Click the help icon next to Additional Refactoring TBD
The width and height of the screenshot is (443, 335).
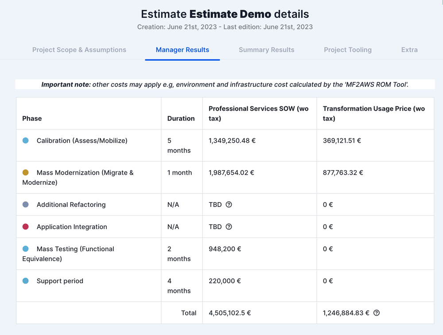click(x=229, y=204)
